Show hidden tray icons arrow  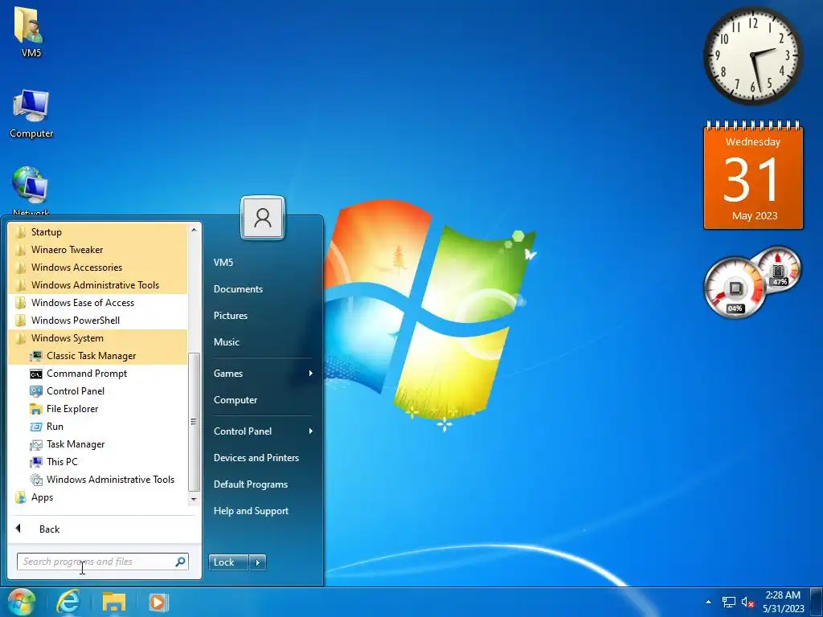pos(709,603)
